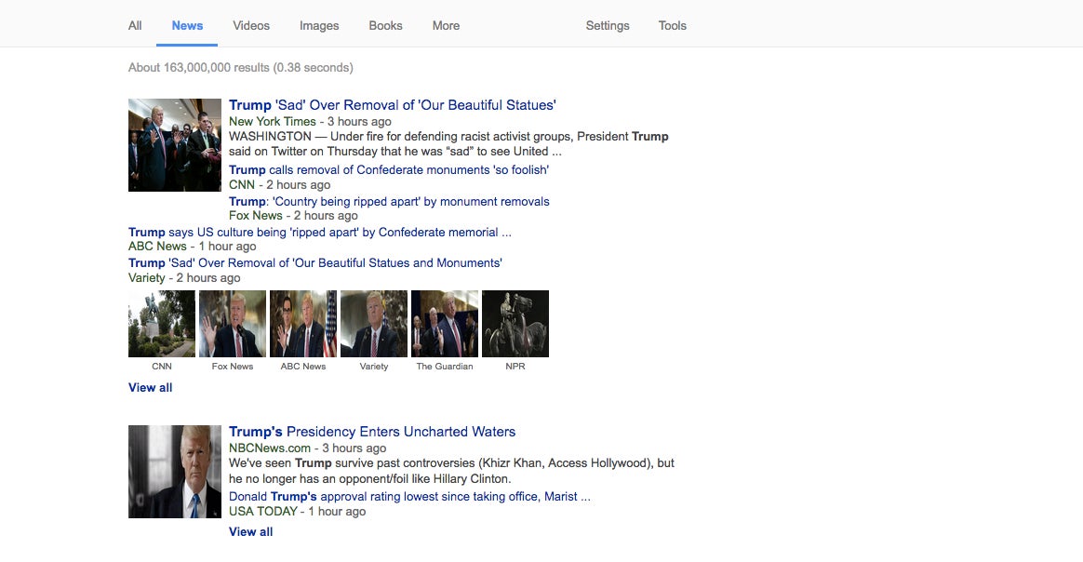Screen dimensions: 1083x562
Task: Open Fox News 'Country being ripped apart' article
Action: [389, 202]
